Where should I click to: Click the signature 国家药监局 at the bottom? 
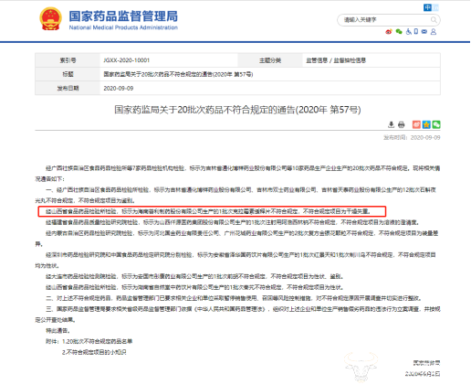[x=426, y=363]
